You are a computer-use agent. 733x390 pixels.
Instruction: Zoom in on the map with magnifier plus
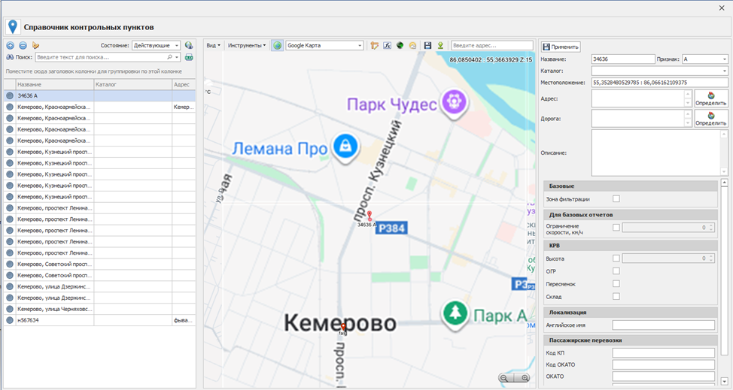(x=525, y=378)
